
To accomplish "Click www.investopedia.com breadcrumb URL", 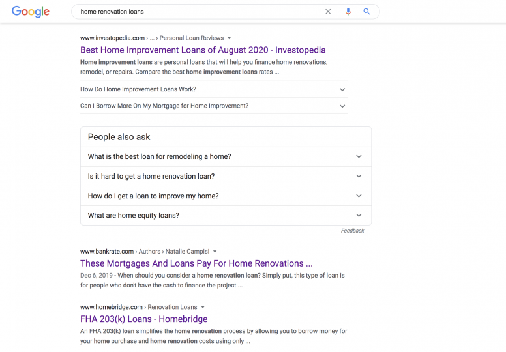I will (x=112, y=38).
